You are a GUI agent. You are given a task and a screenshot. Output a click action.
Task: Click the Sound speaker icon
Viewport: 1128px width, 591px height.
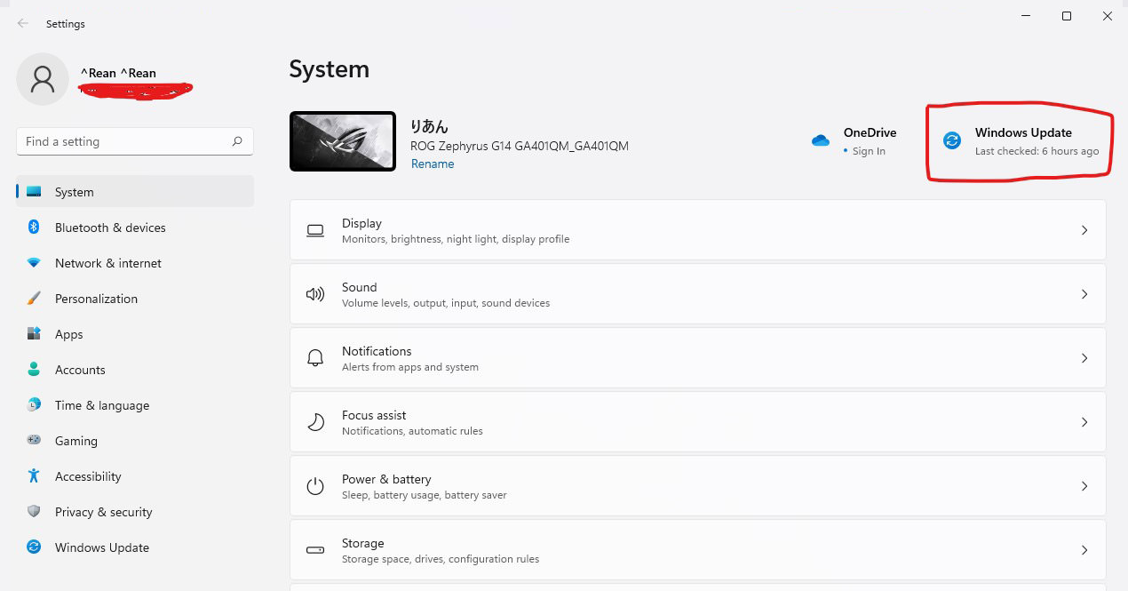tap(315, 294)
